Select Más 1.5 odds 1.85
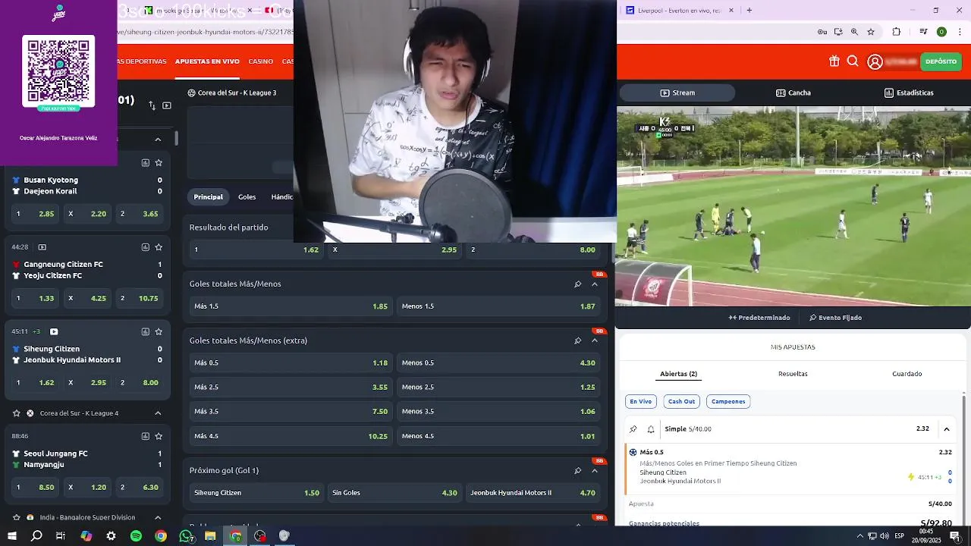The height and width of the screenshot is (546, 971). [x=291, y=306]
